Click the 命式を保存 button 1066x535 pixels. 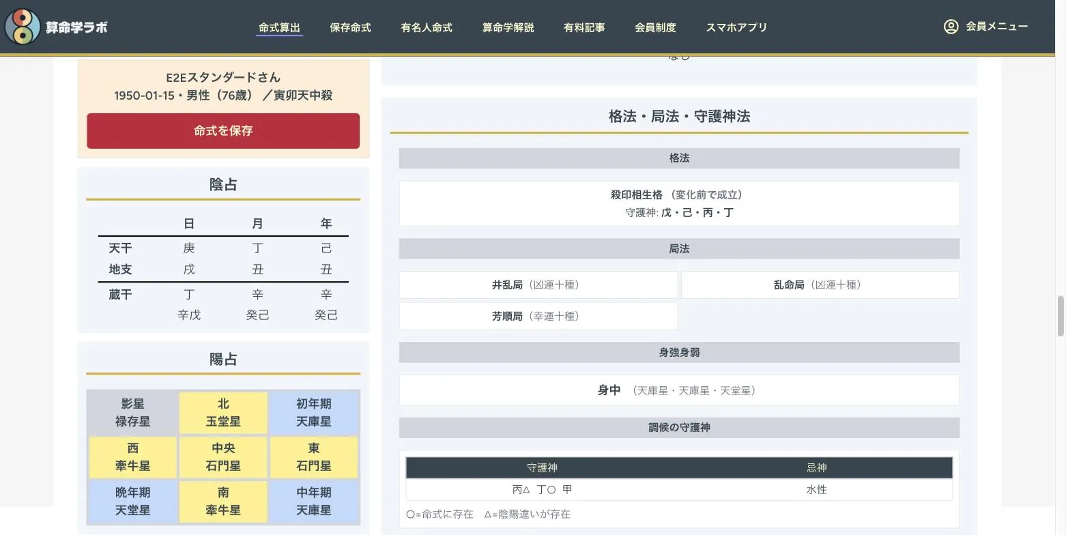(223, 130)
